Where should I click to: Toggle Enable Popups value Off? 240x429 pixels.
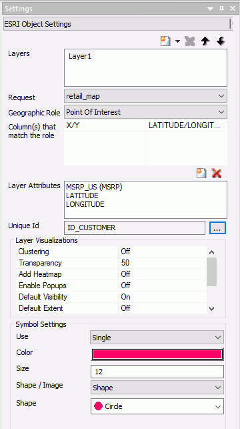(163, 286)
